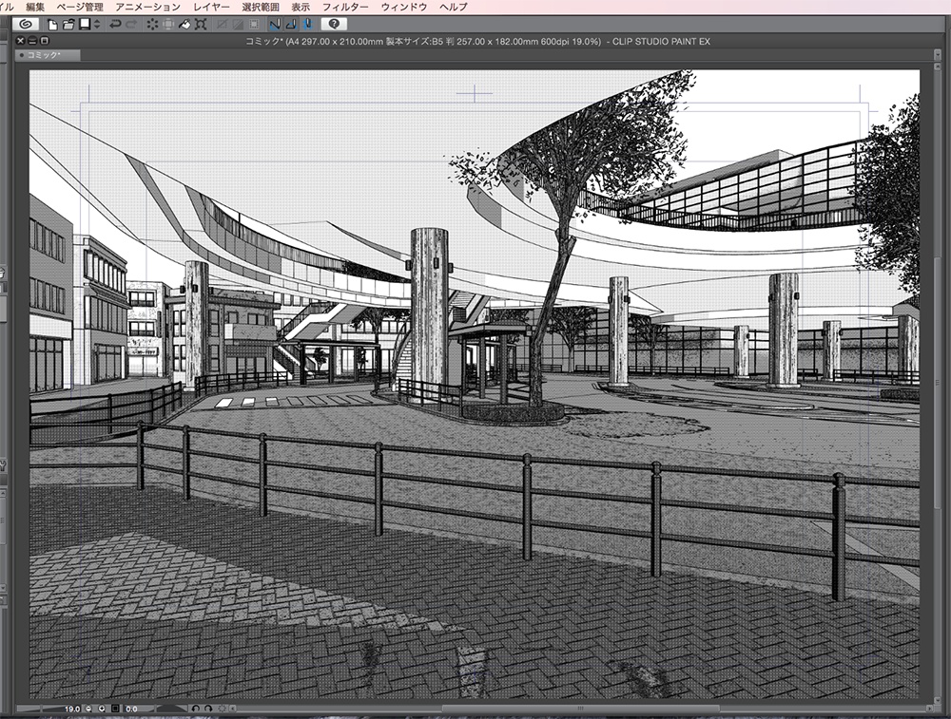Click the reset rotation icon

coord(222,709)
